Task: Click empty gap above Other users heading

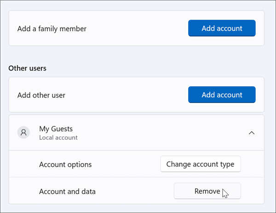Action: click(138, 54)
